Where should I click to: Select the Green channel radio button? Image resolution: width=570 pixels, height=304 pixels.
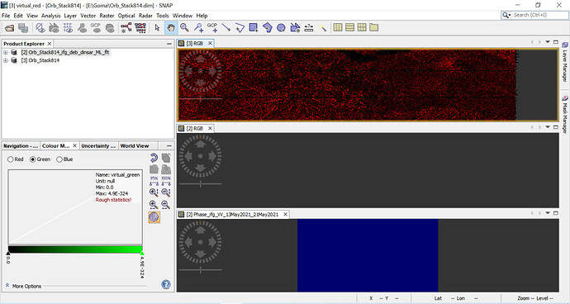point(33,159)
